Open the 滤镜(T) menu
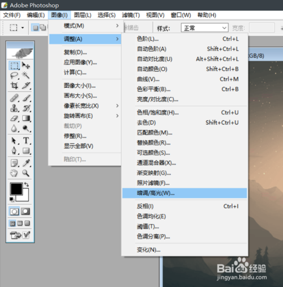Screen dimensions: 283x287 click(x=131, y=15)
